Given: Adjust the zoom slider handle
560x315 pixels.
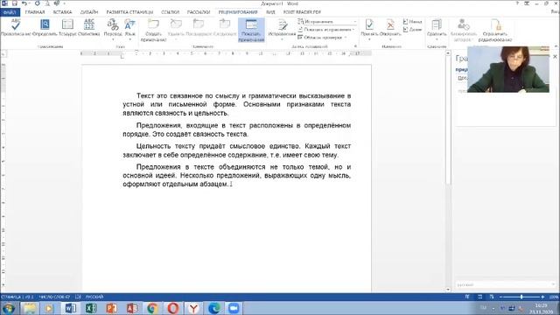Looking at the screenshot, I should pyautogui.click(x=521, y=297).
